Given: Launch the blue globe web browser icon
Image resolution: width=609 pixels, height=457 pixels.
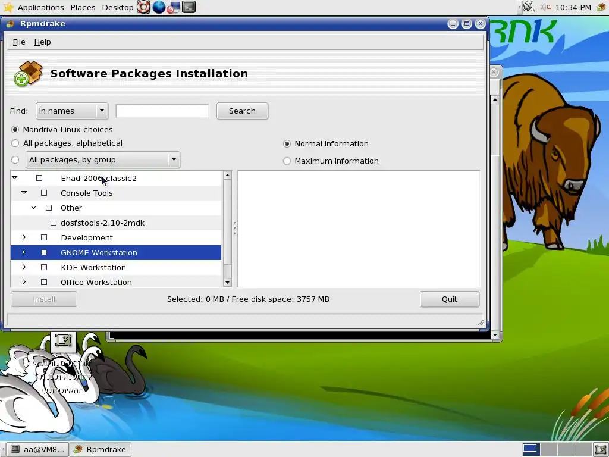Looking at the screenshot, I should coord(159,7).
